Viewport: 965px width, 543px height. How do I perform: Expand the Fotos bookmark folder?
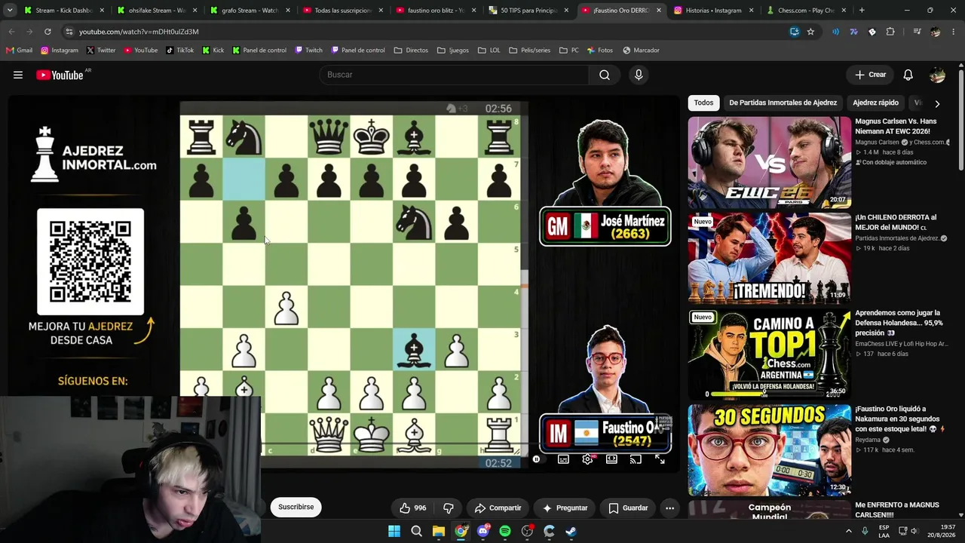(599, 51)
